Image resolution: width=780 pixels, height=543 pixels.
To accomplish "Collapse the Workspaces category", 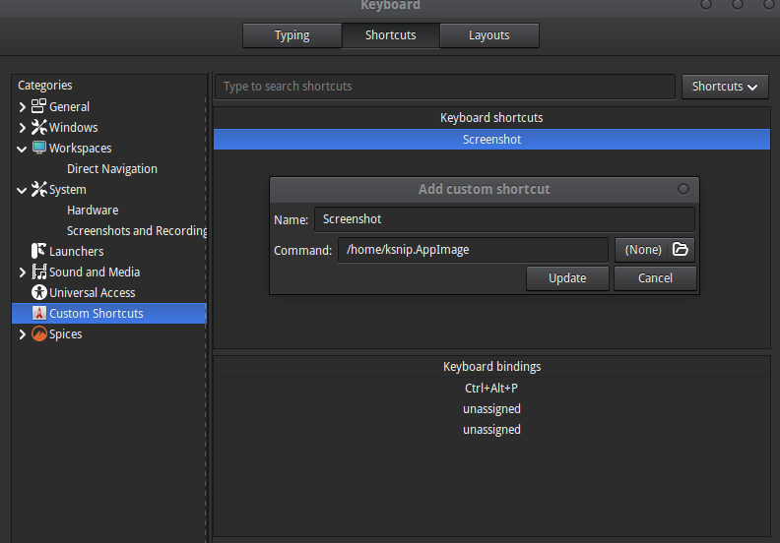I will (x=22, y=148).
